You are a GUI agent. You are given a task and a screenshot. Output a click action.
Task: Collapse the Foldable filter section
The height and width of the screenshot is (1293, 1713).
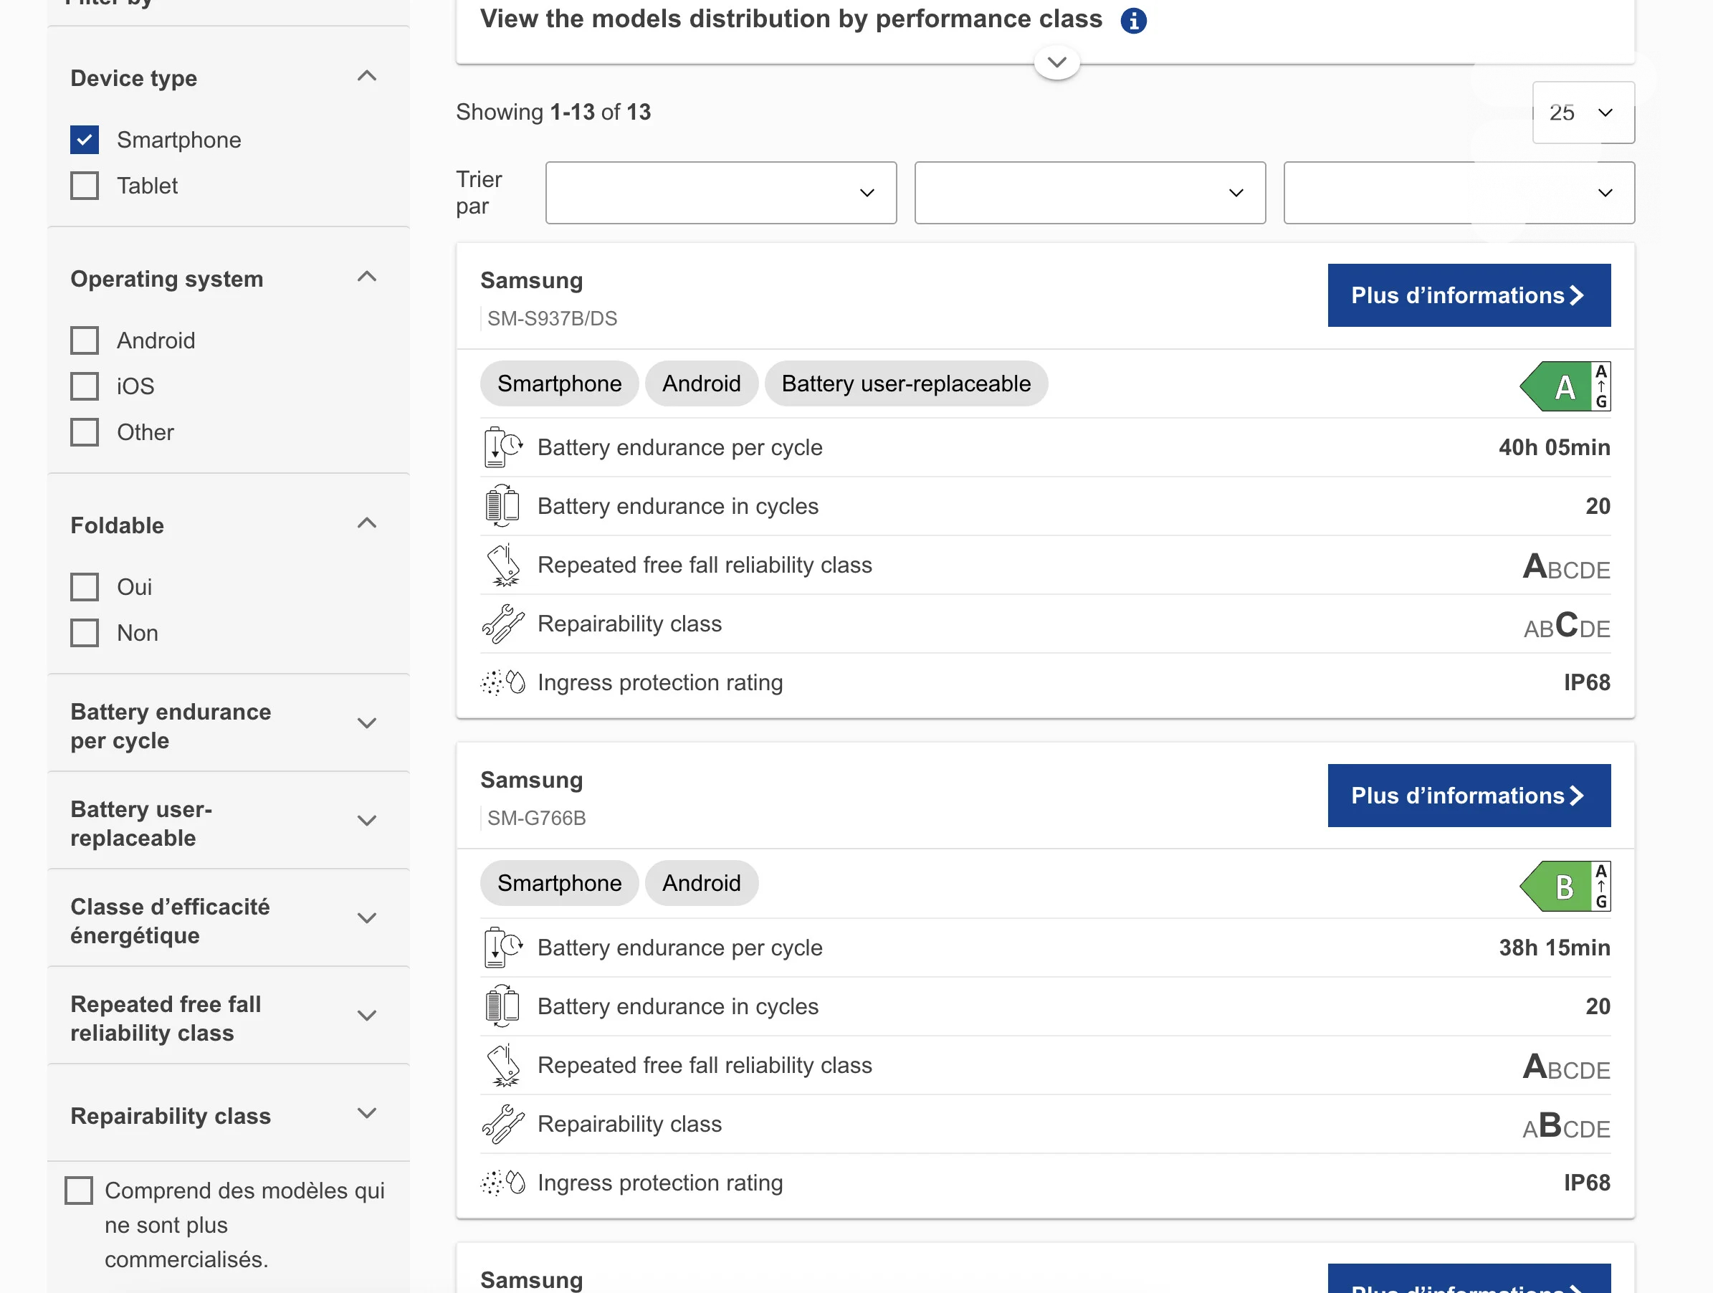[366, 523]
